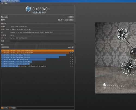136x110 pixels.
Task: Click the 12.97 pts CPU score
Action: coord(63,20)
